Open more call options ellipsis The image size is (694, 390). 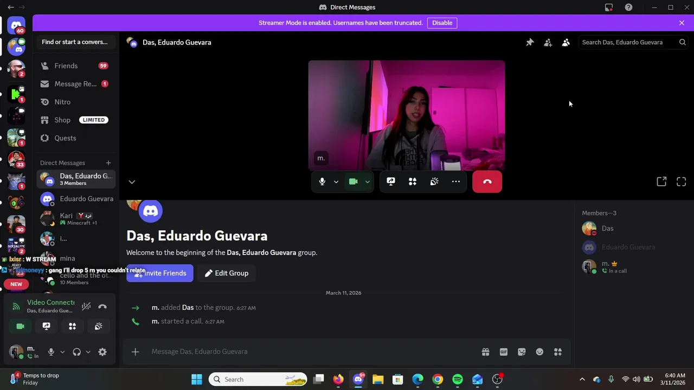click(456, 182)
